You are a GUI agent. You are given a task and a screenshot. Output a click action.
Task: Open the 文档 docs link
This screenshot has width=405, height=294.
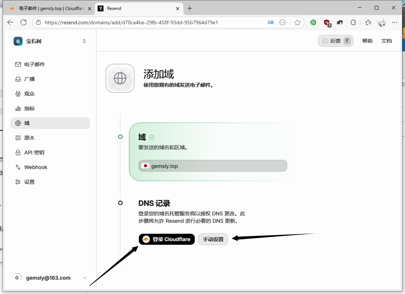tap(387, 41)
